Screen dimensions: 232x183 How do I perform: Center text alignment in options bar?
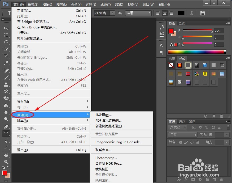tap(165, 13)
